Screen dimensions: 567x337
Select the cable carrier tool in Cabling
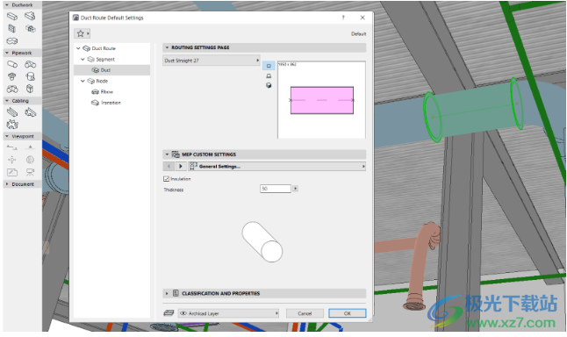12,112
